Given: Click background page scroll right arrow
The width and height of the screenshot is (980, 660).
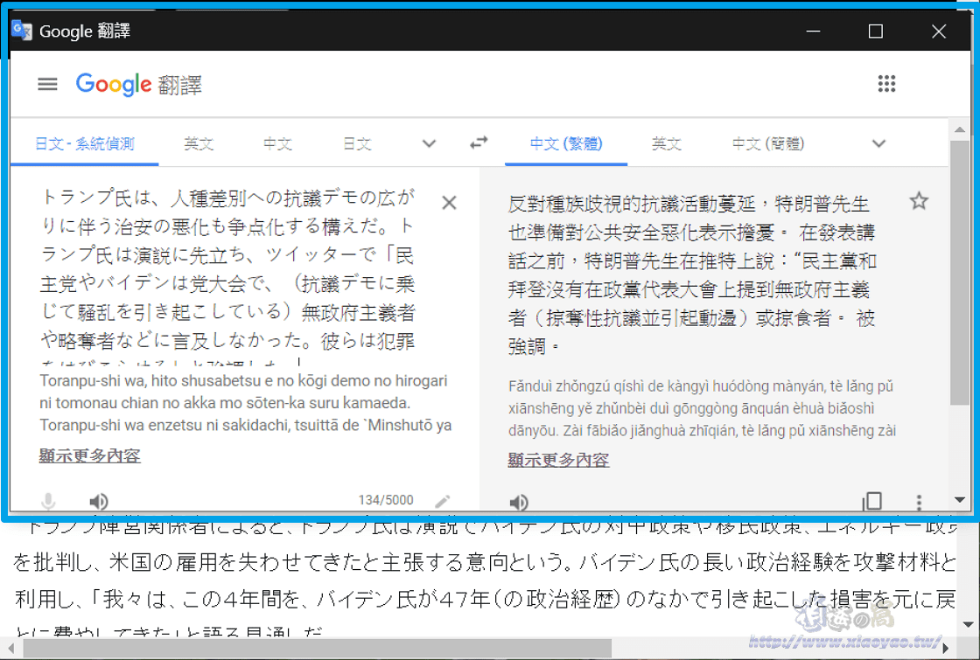Looking at the screenshot, I should pyautogui.click(x=946, y=648).
